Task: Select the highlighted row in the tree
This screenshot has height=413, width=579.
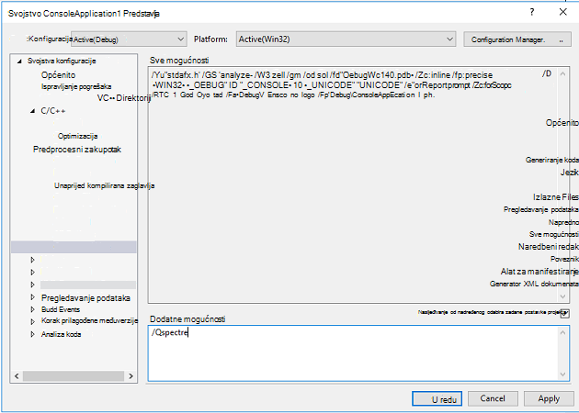Action: (74, 247)
